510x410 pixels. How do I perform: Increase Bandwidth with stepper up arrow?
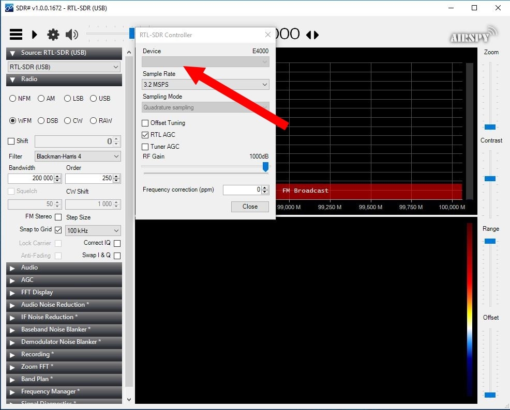(57, 176)
